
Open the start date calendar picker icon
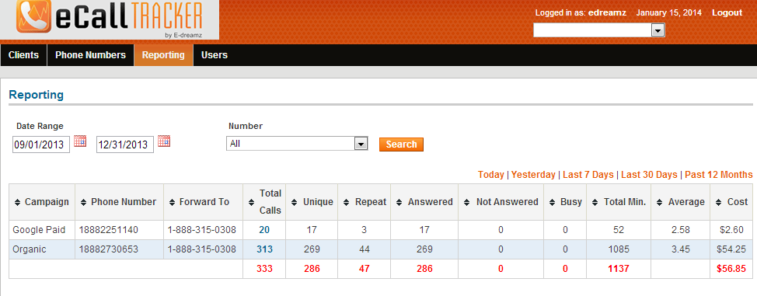tap(80, 141)
